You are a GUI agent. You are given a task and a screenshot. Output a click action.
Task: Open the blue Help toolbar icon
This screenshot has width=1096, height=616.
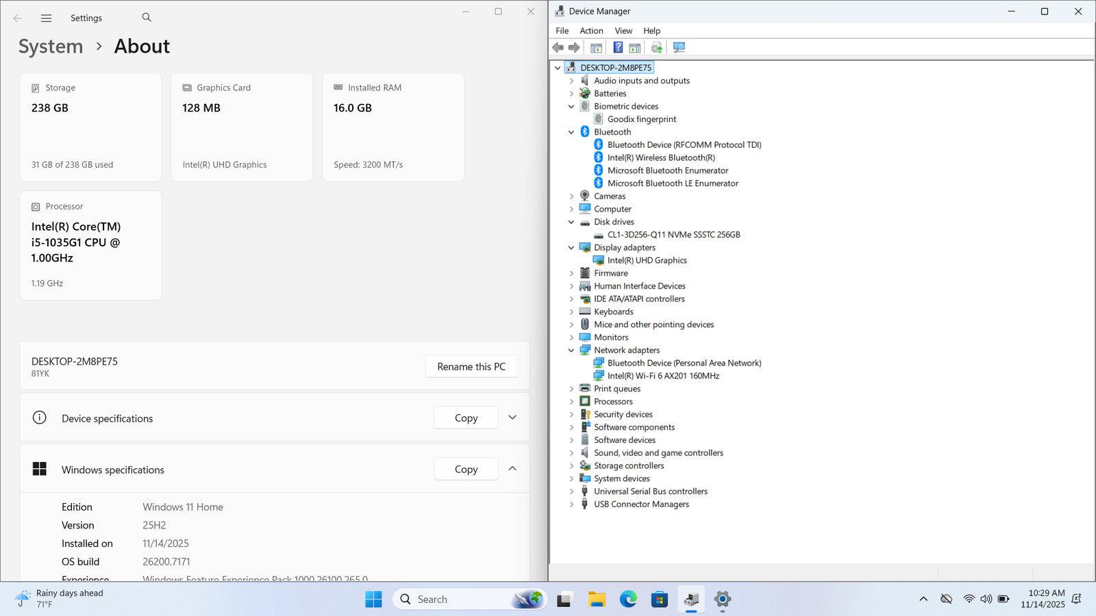(618, 47)
